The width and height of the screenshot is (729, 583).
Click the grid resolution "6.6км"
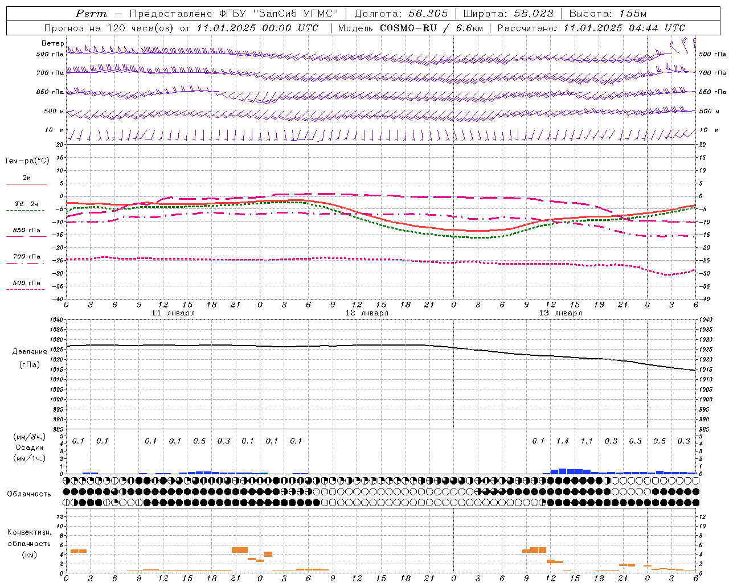click(x=469, y=28)
